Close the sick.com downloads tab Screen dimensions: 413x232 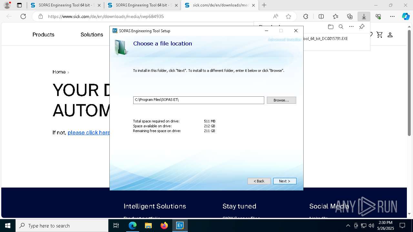point(253,5)
